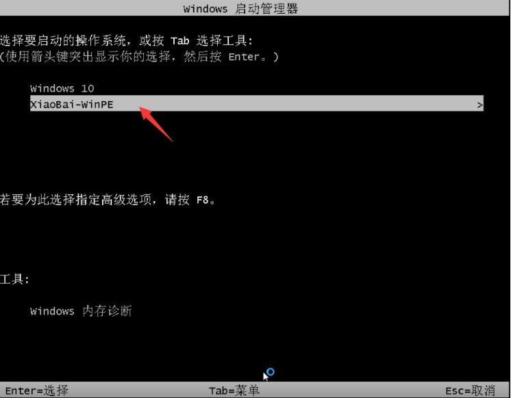Viewport: 511px width, 398px height.
Task: Click the blue loading circle cursor
Action: (271, 371)
